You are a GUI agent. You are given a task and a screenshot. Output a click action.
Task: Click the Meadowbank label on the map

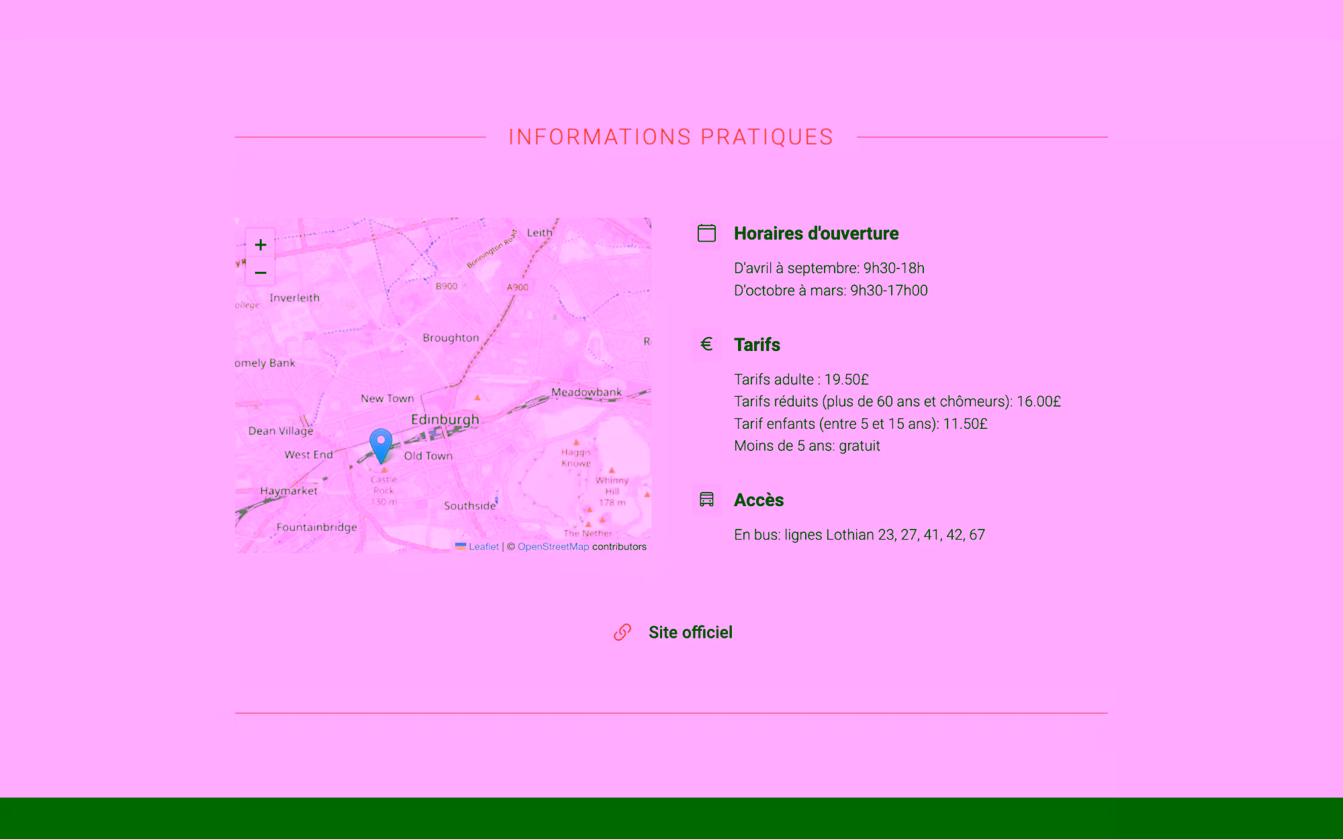tap(586, 392)
